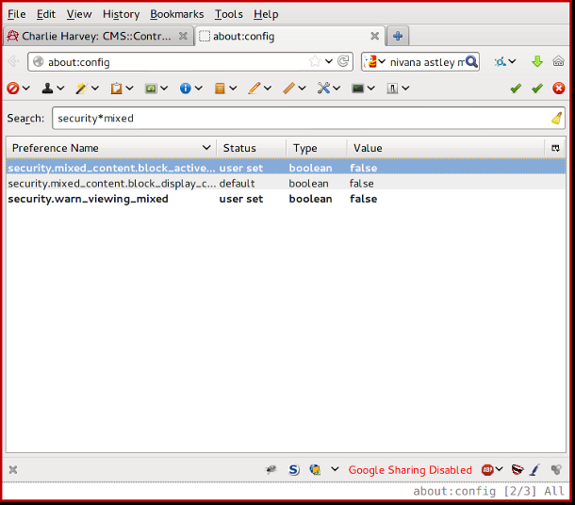Open the CSS wand toolbar icon

[81, 89]
